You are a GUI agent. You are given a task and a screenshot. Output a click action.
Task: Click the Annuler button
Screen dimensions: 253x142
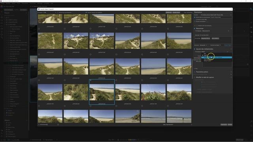click(x=230, y=125)
